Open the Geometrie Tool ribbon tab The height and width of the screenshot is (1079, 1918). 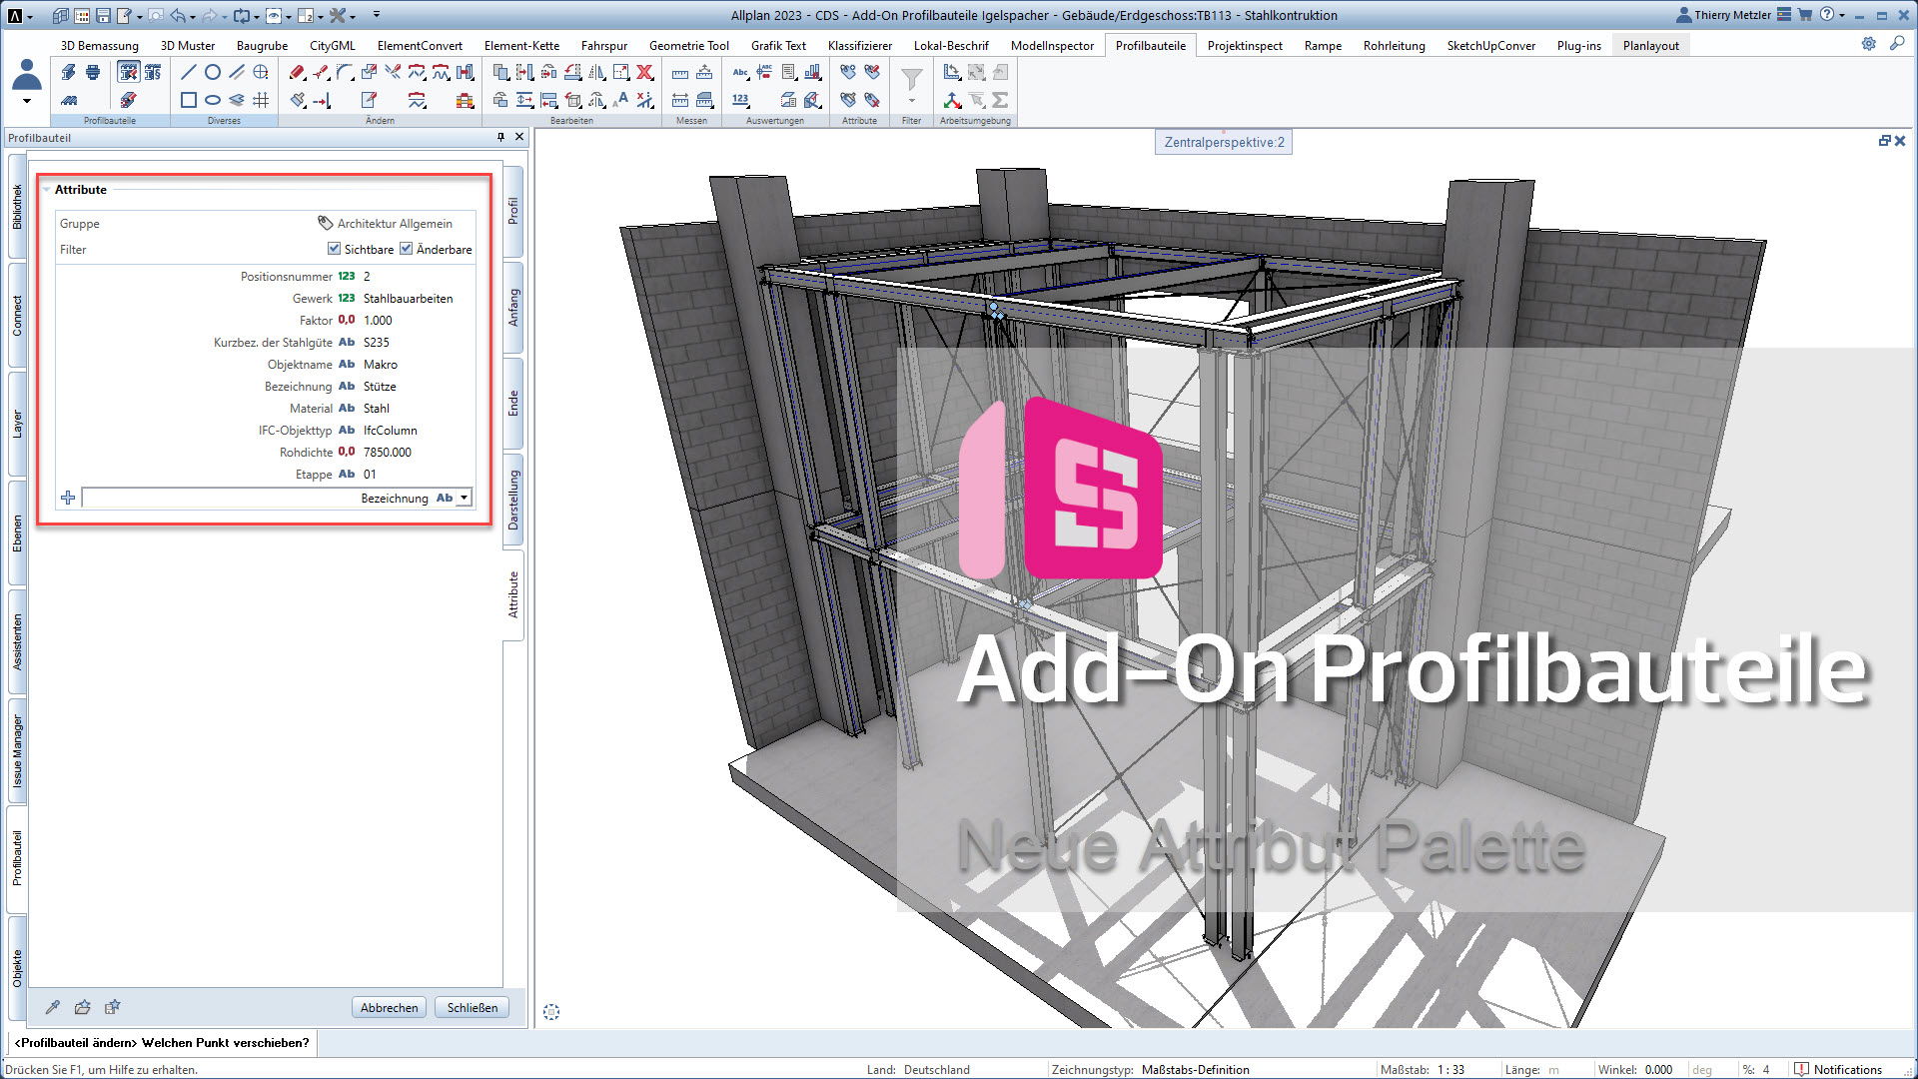(688, 46)
